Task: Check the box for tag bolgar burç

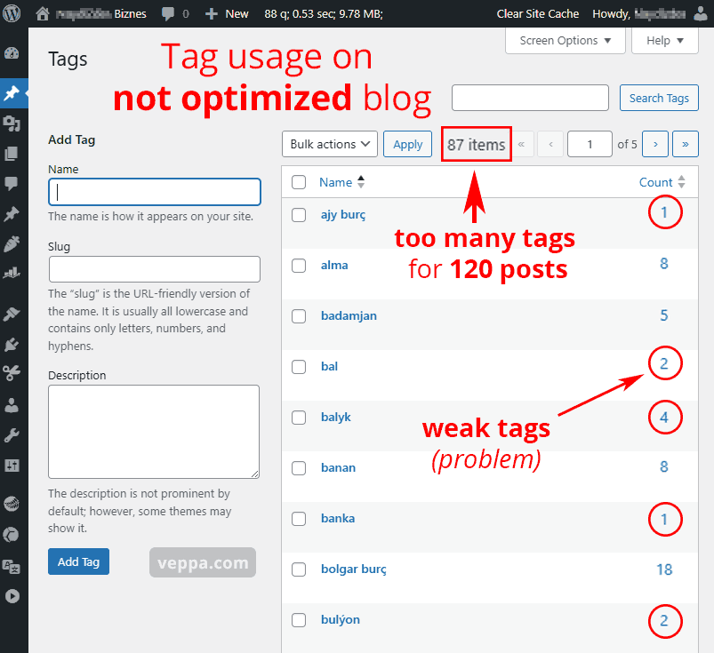Action: [x=299, y=569]
